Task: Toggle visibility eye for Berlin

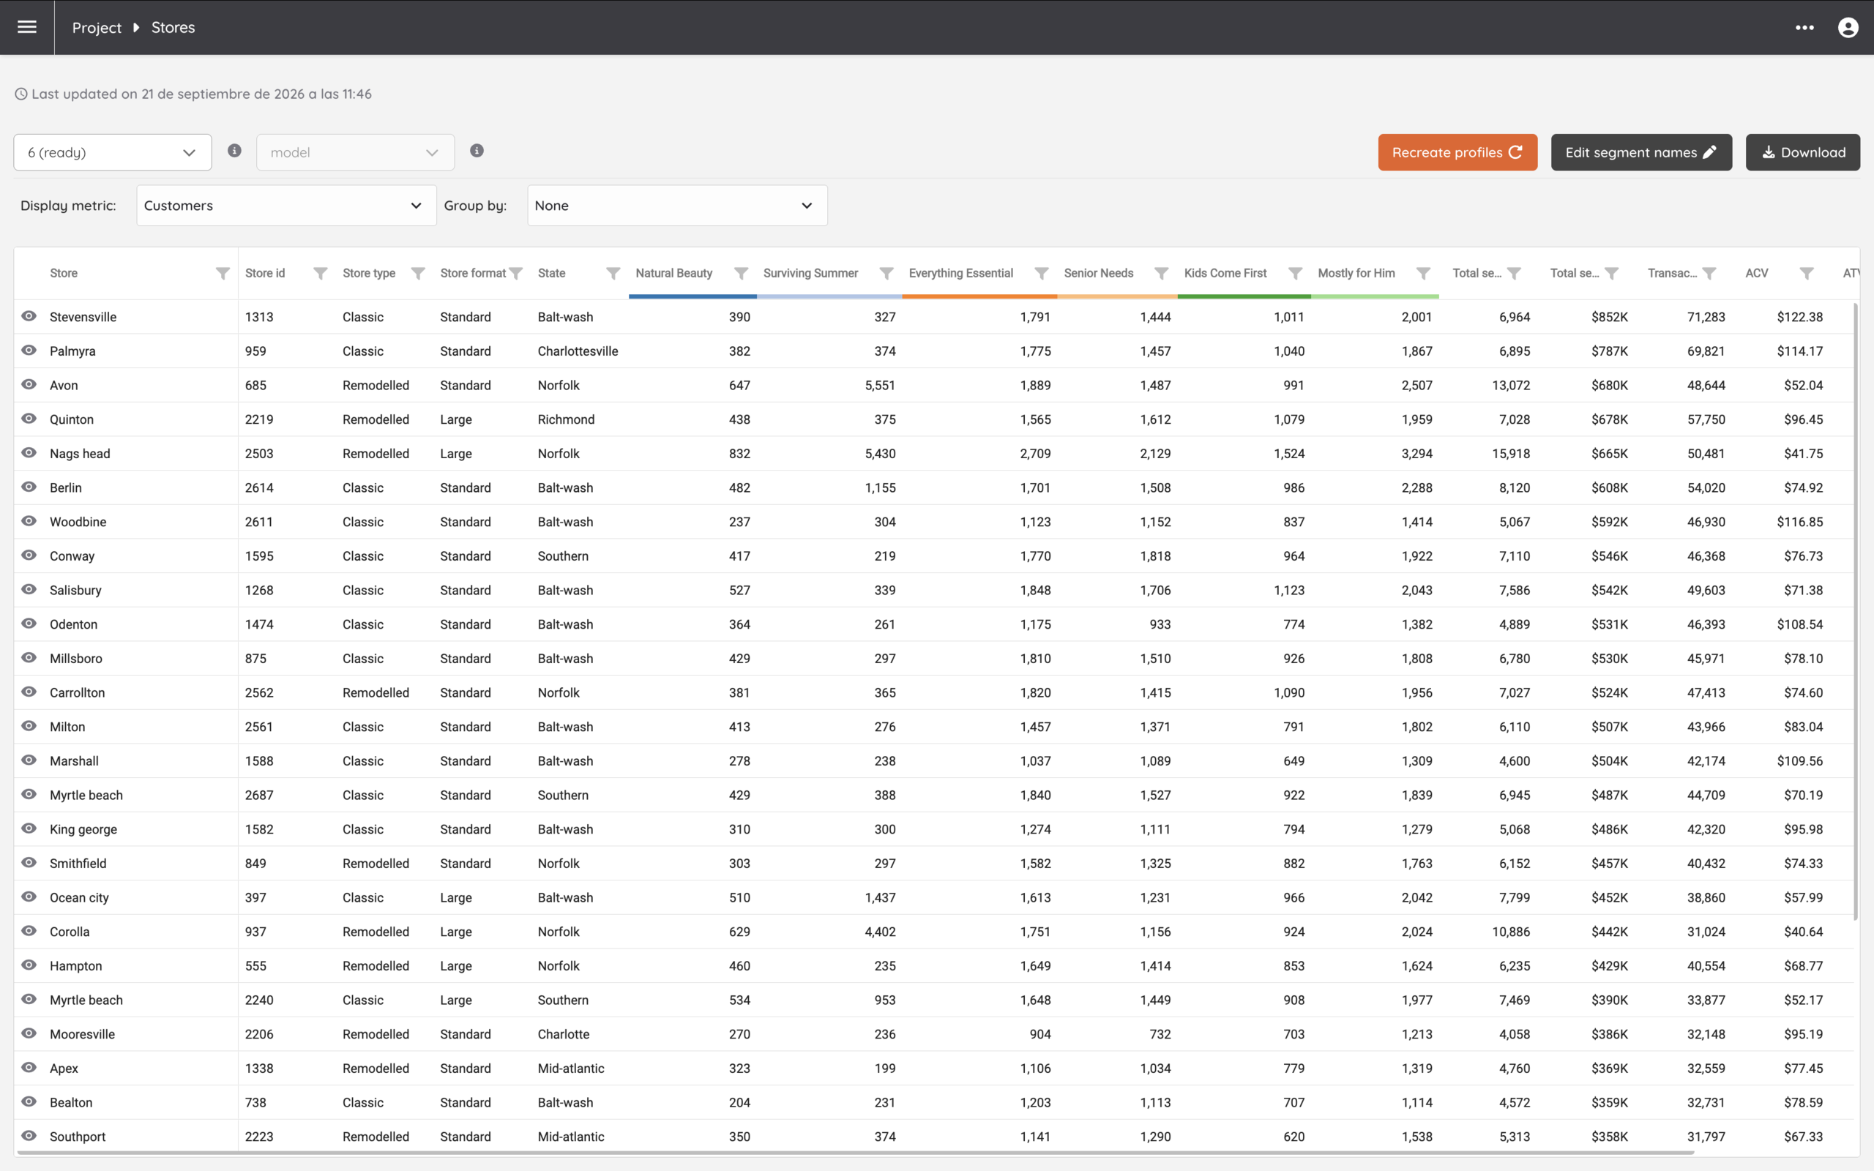Action: (x=29, y=487)
